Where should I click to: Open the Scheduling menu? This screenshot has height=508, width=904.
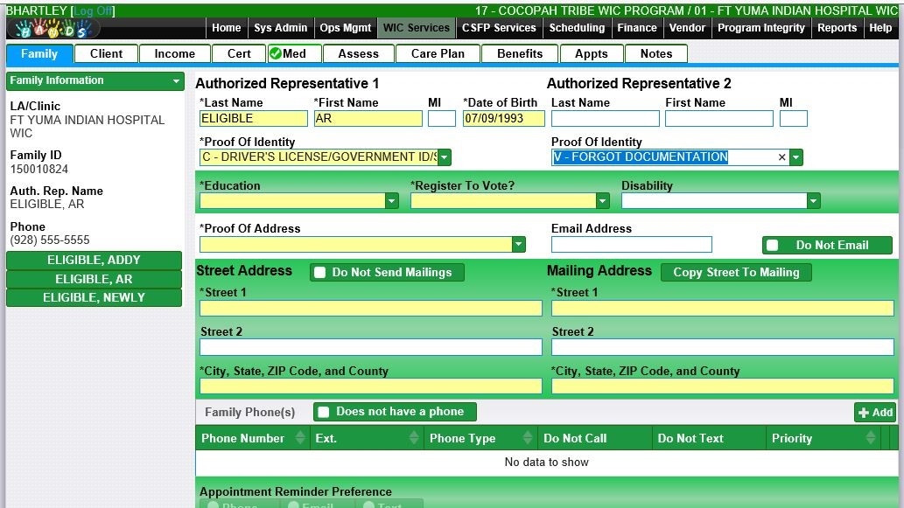click(x=577, y=28)
